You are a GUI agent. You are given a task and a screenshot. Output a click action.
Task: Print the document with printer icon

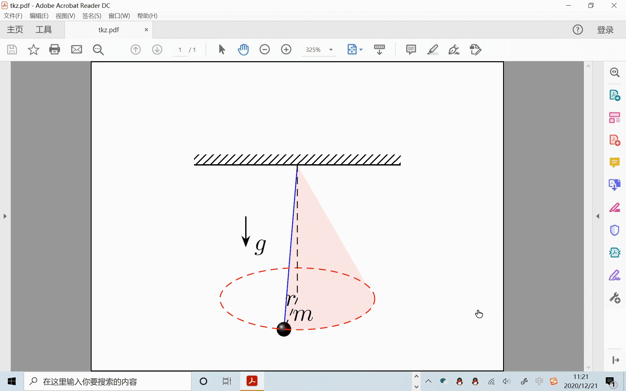pos(54,50)
